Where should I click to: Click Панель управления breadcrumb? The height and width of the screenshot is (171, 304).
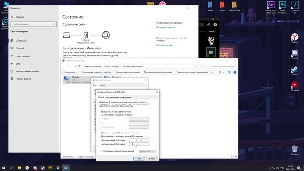click(x=92, y=66)
